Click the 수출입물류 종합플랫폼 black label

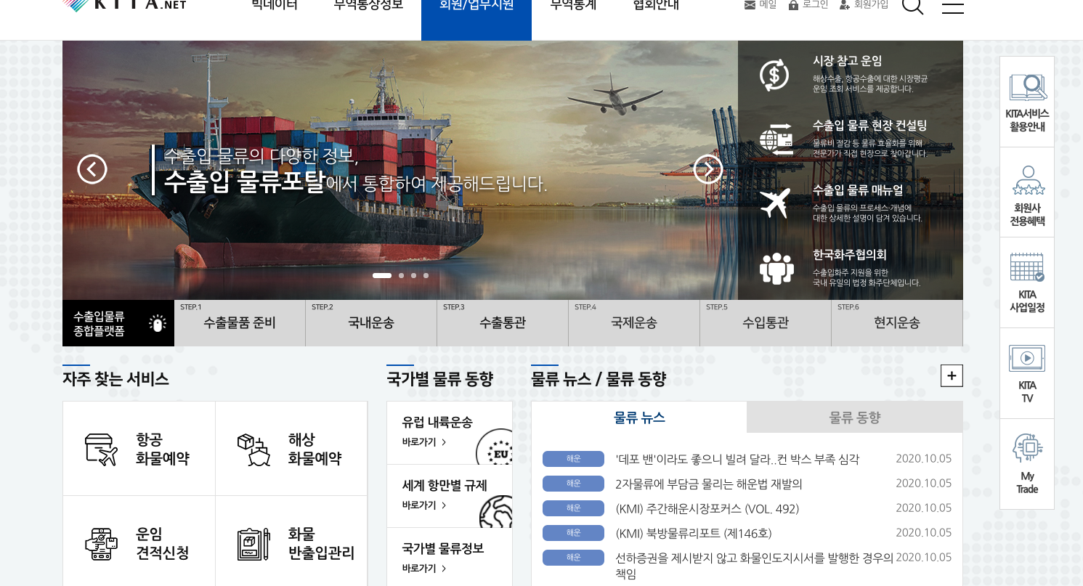pos(118,323)
